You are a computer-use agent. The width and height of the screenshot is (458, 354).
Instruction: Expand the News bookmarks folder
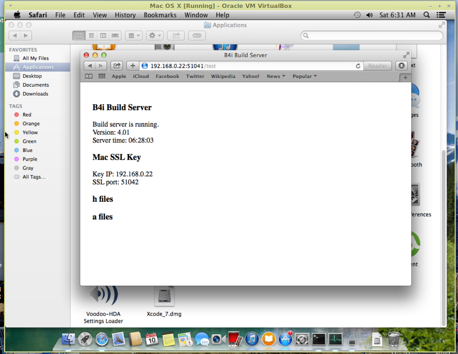[276, 76]
